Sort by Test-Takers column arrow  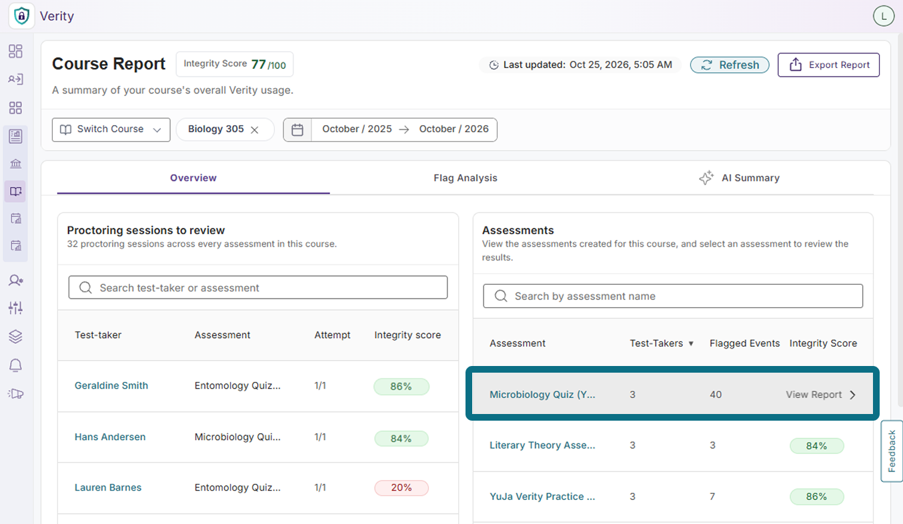(x=691, y=344)
